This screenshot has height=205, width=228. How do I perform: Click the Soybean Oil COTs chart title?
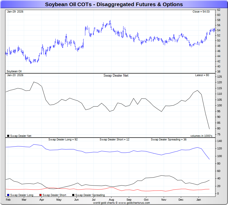pos(114,4)
